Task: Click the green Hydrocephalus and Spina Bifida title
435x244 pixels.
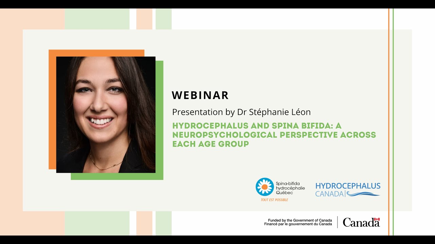Action: coord(274,135)
